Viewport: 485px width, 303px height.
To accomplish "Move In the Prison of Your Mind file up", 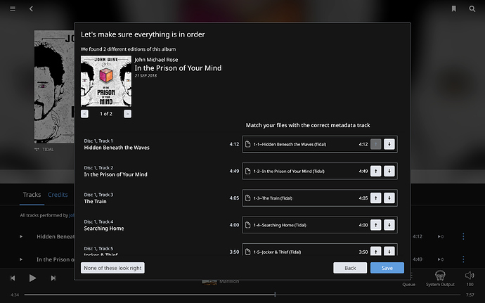I will [375, 171].
